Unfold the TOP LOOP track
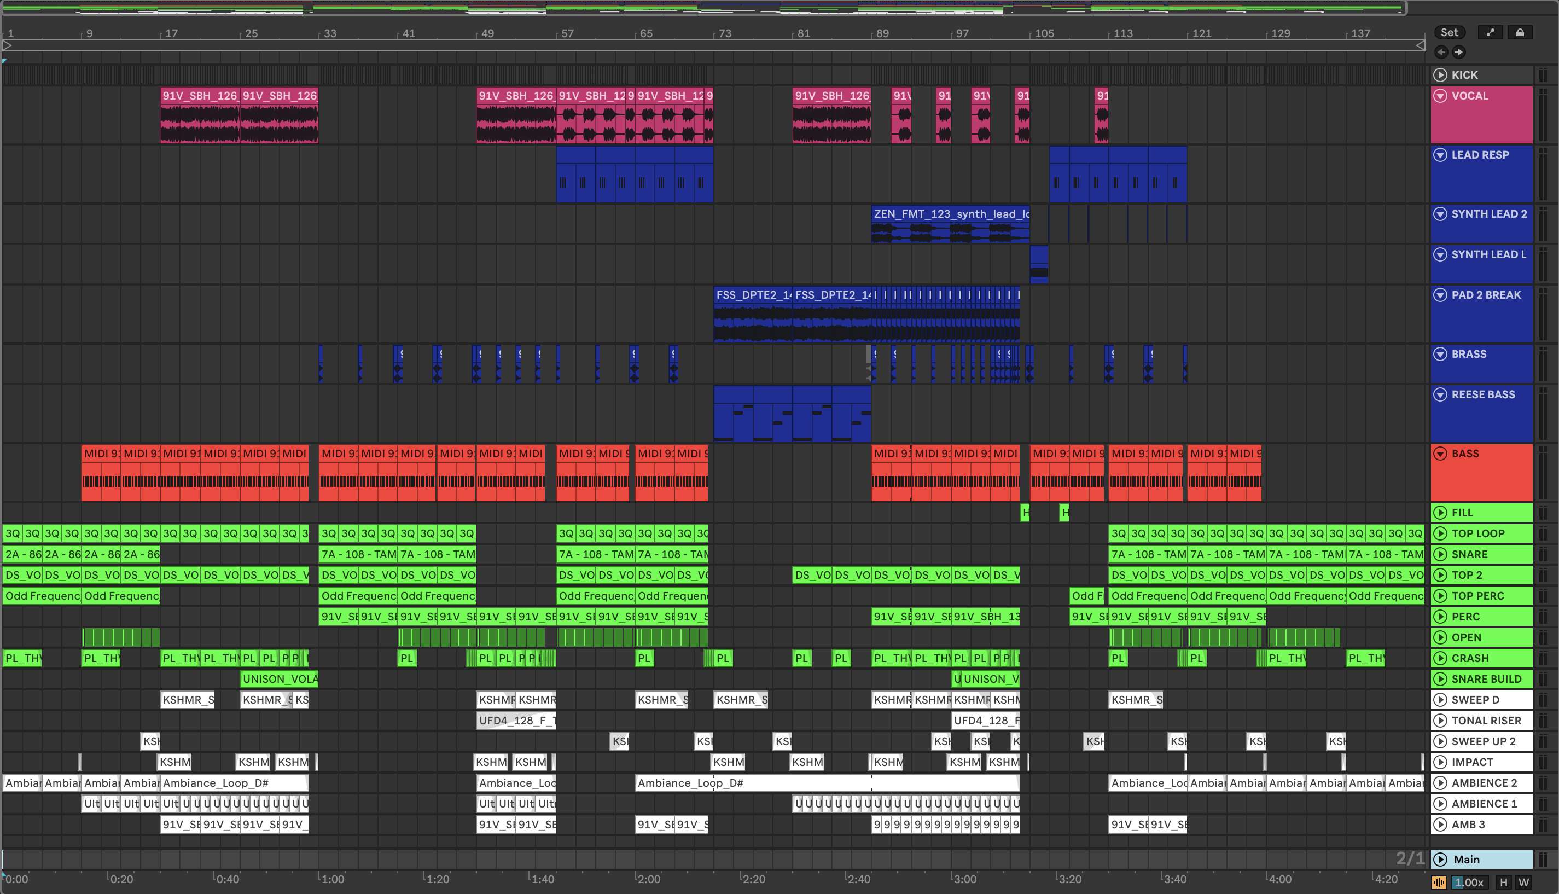Viewport: 1559px width, 894px height. 1440,533
